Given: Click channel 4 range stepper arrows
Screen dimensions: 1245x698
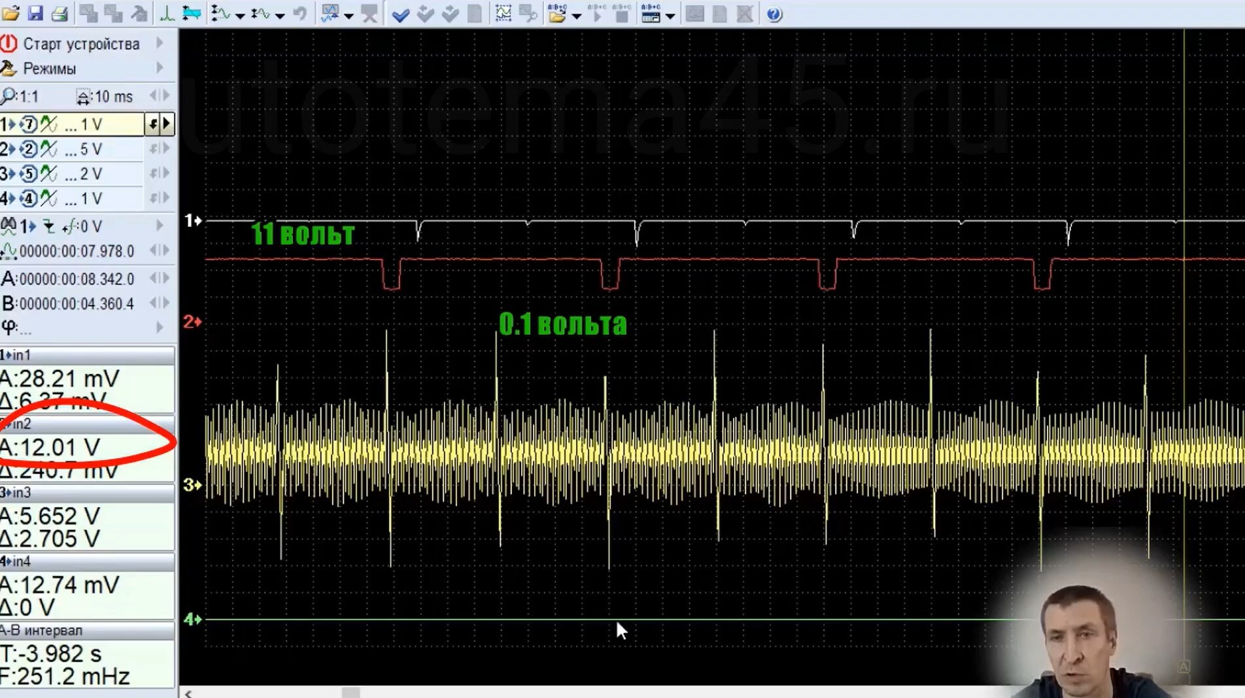Looking at the screenshot, I should click(x=160, y=198).
